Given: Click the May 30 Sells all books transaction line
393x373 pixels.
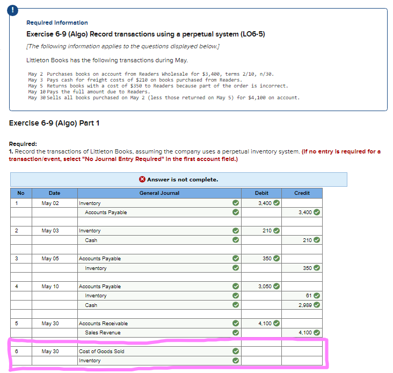Looking at the screenshot, I should (164, 98).
